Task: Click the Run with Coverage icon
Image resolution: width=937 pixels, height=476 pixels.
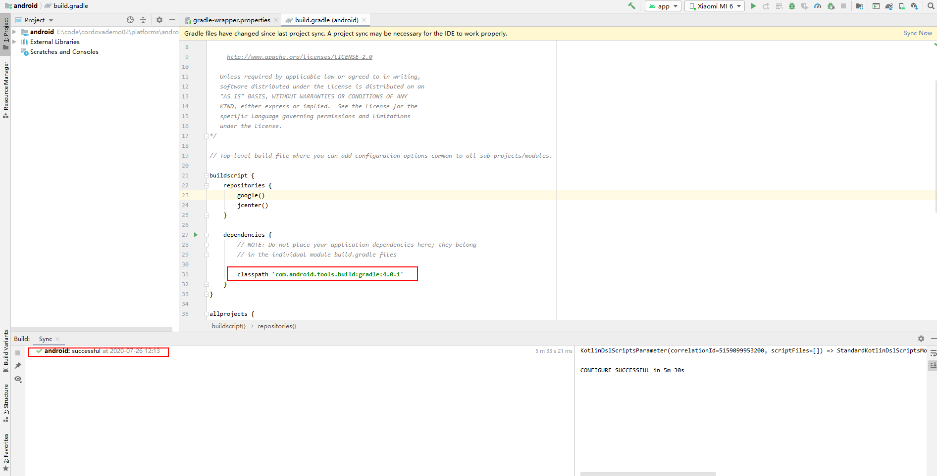Action: pos(805,6)
